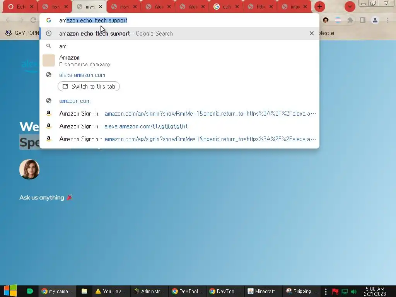Click the red flag tray icon
Viewport: 396px width, 297px height.
[335, 292]
